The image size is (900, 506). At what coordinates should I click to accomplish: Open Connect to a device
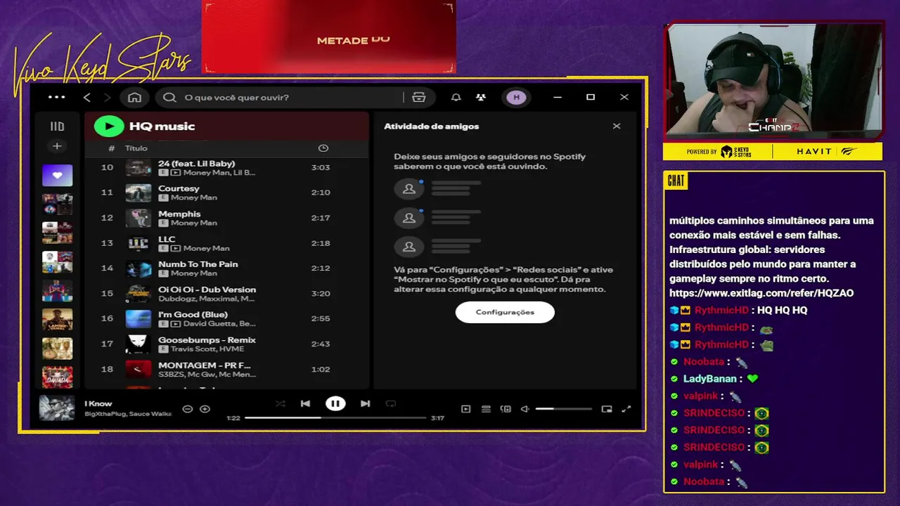pyautogui.click(x=506, y=409)
